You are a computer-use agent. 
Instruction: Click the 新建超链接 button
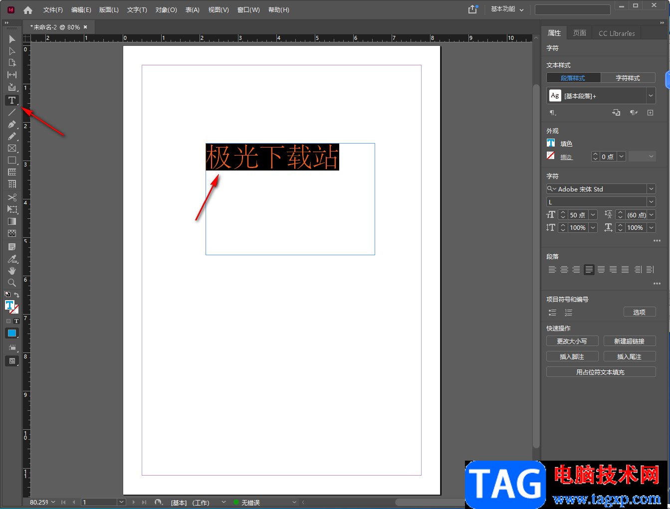click(x=630, y=341)
